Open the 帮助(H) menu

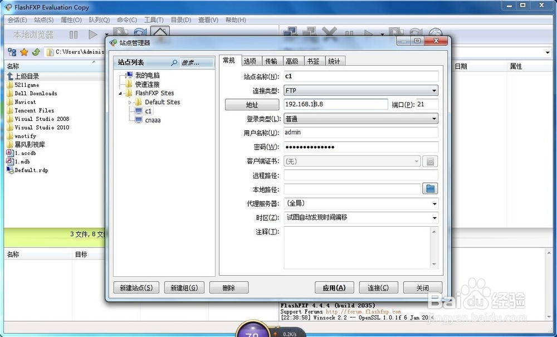tap(236, 20)
